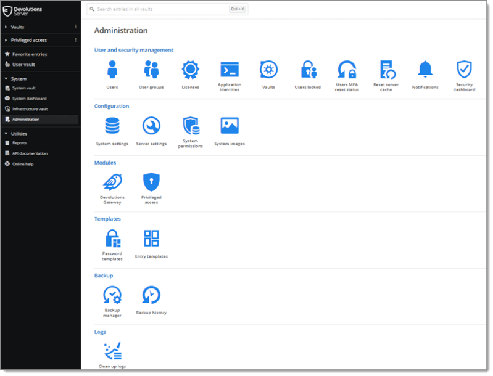Open Infrastructure vault in sidebar
The image size is (493, 376).
pos(27,109)
